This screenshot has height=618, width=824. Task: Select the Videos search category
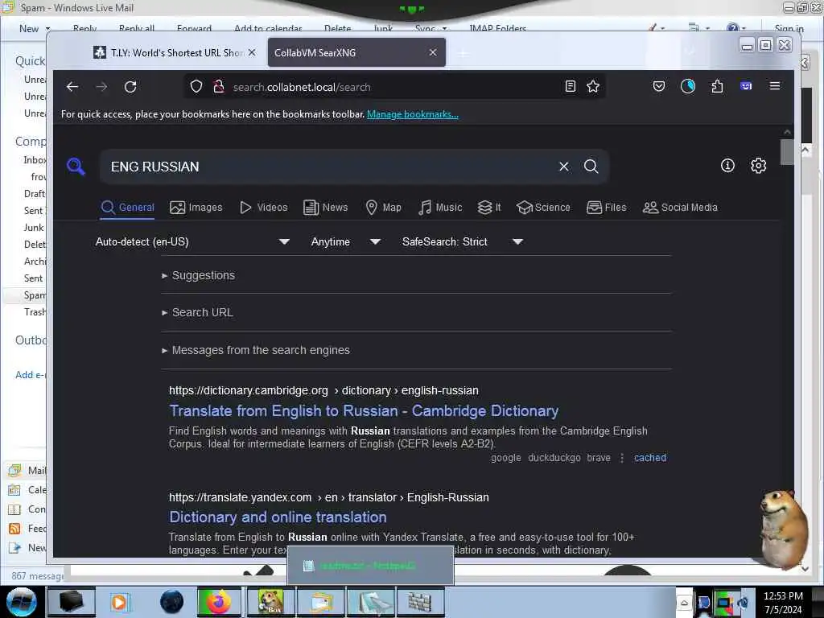(x=264, y=207)
